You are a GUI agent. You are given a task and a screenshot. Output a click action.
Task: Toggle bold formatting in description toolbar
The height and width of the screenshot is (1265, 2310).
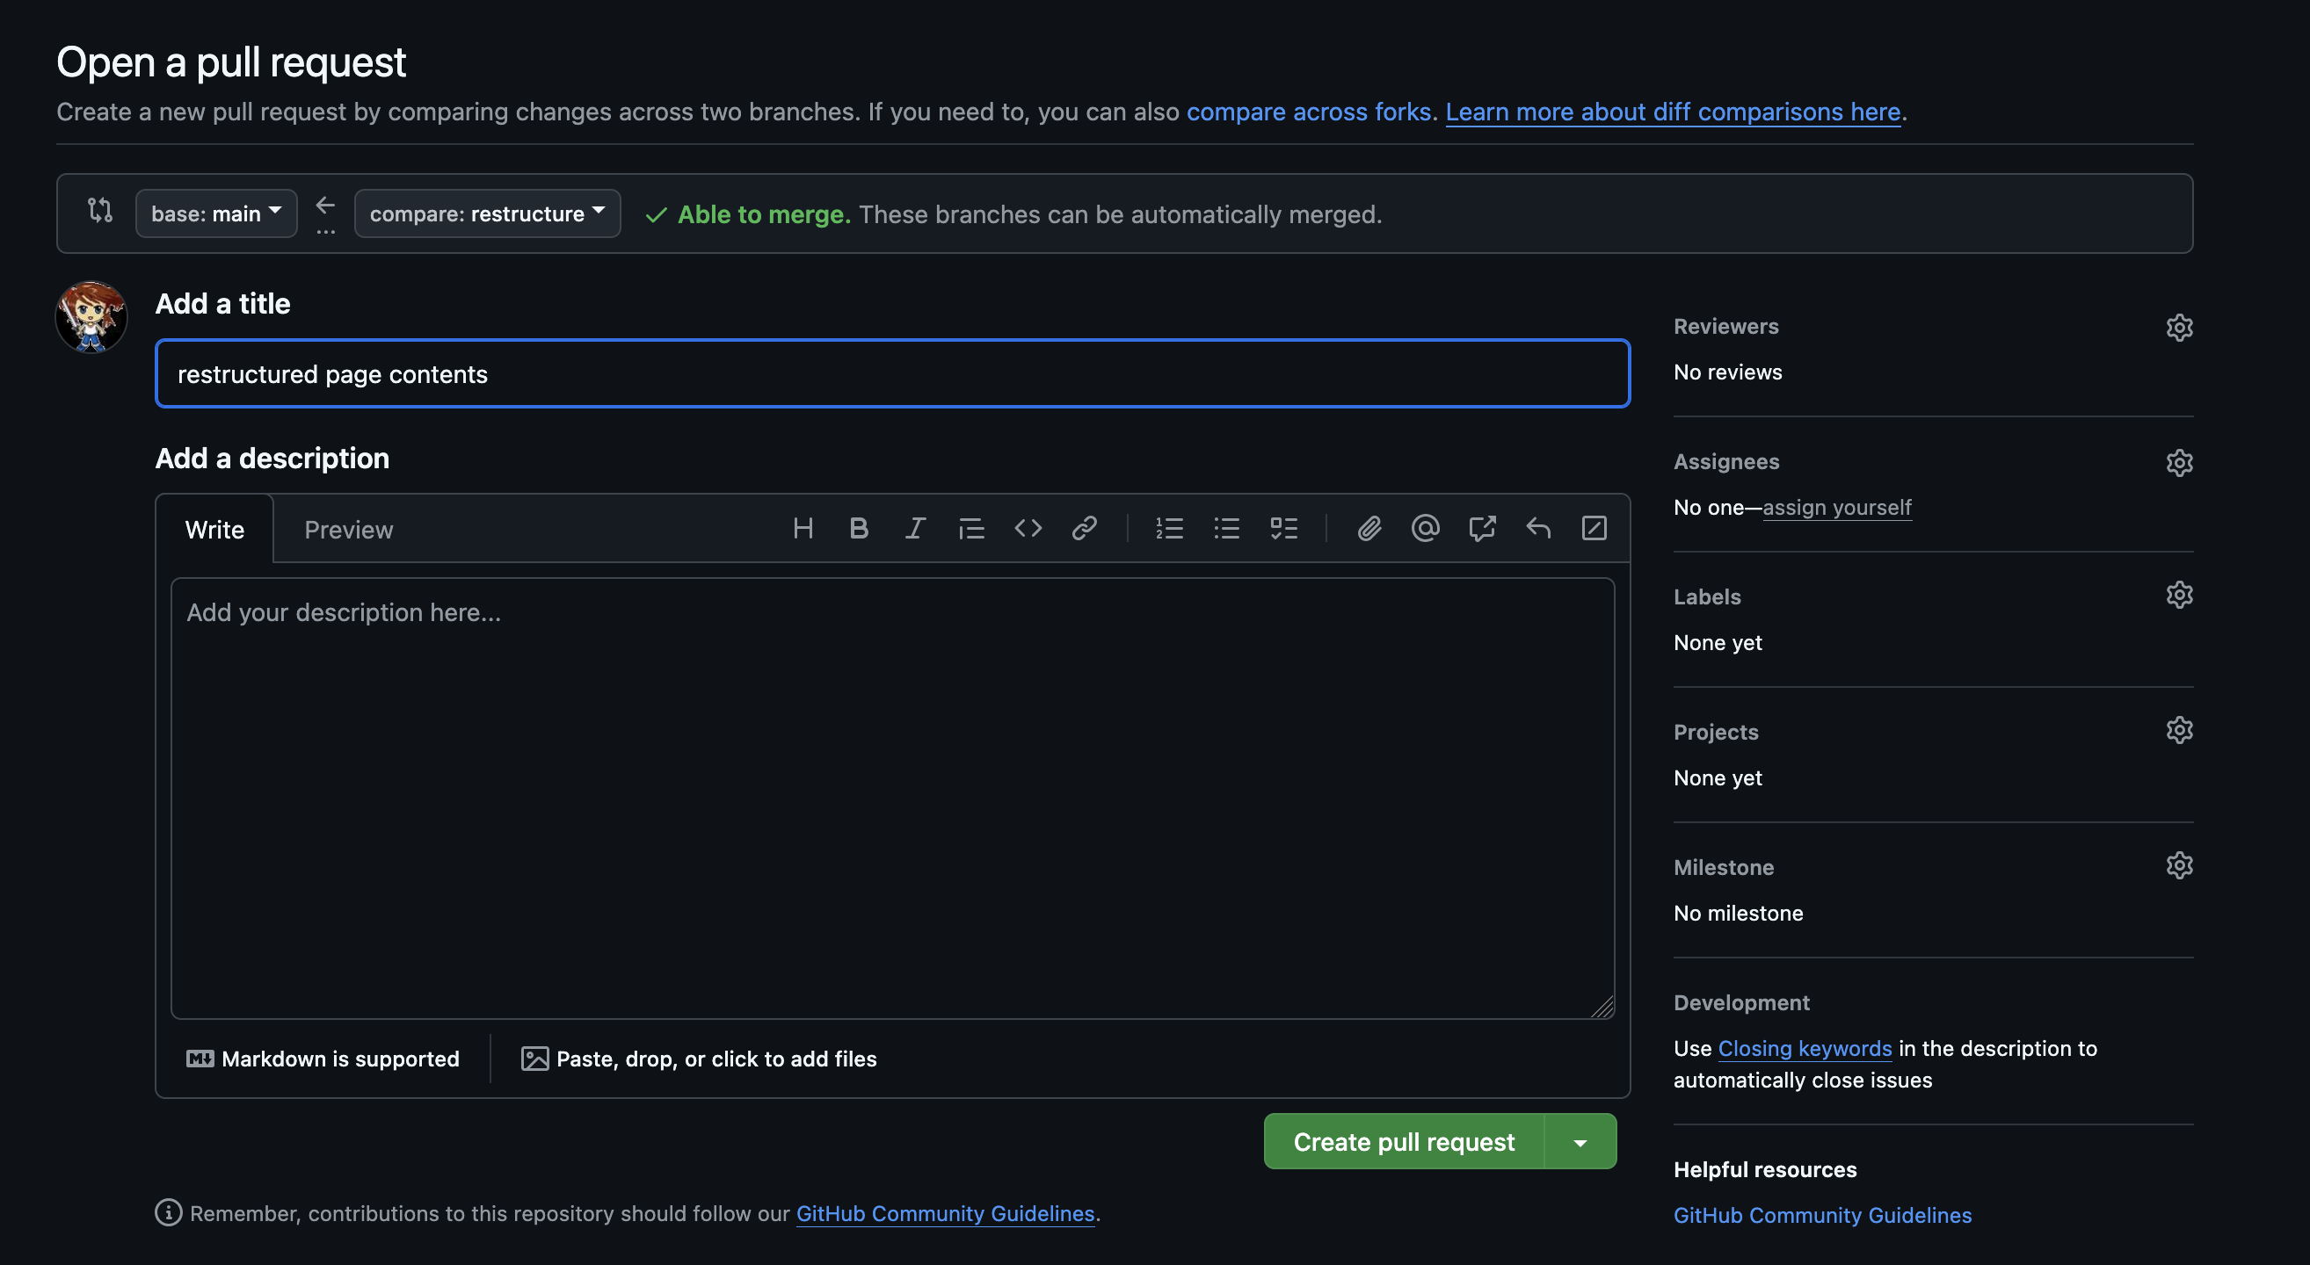[x=859, y=529]
